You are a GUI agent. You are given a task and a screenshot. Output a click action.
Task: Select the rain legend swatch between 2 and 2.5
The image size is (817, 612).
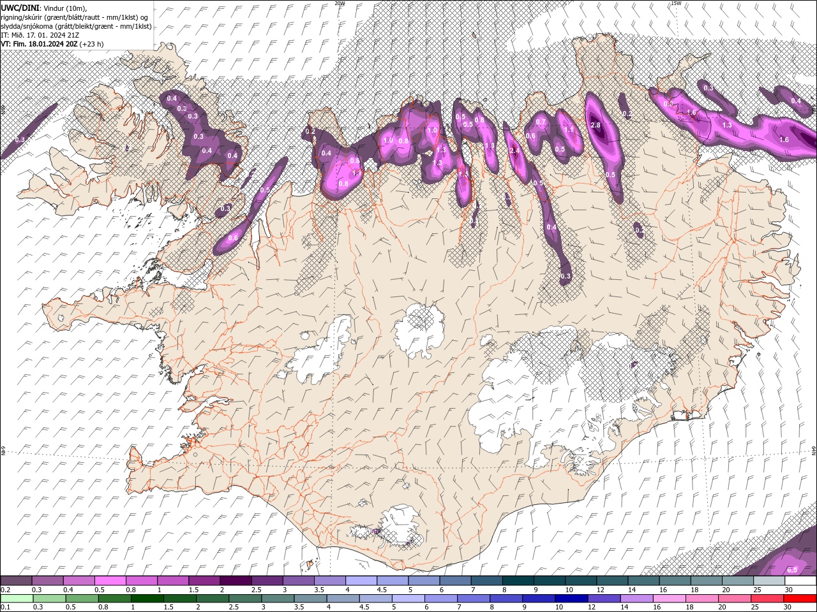(212, 599)
